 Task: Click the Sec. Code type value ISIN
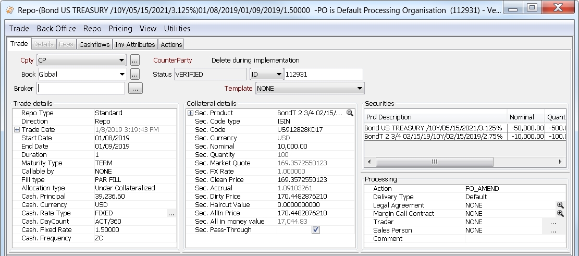[284, 121]
